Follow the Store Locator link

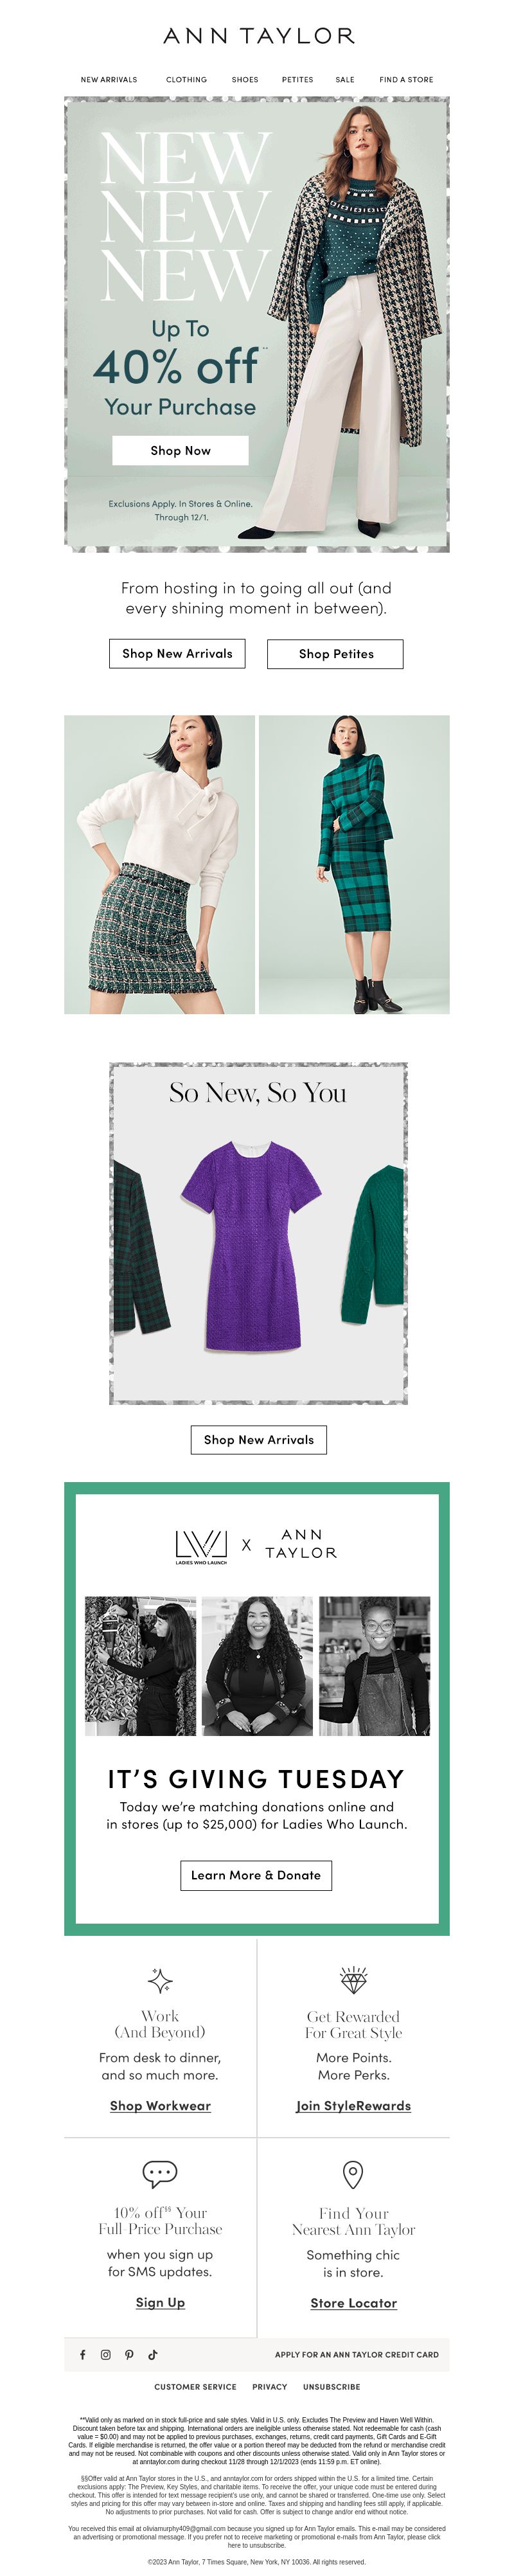(x=354, y=2302)
